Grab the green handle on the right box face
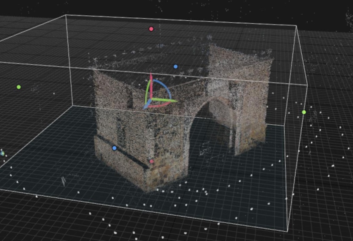 click(304, 112)
